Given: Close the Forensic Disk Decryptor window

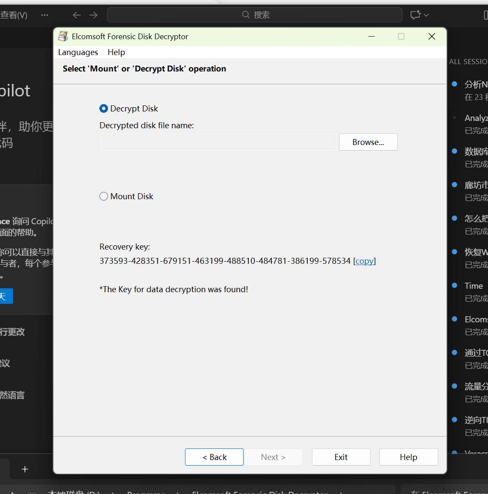Looking at the screenshot, I should click(432, 37).
